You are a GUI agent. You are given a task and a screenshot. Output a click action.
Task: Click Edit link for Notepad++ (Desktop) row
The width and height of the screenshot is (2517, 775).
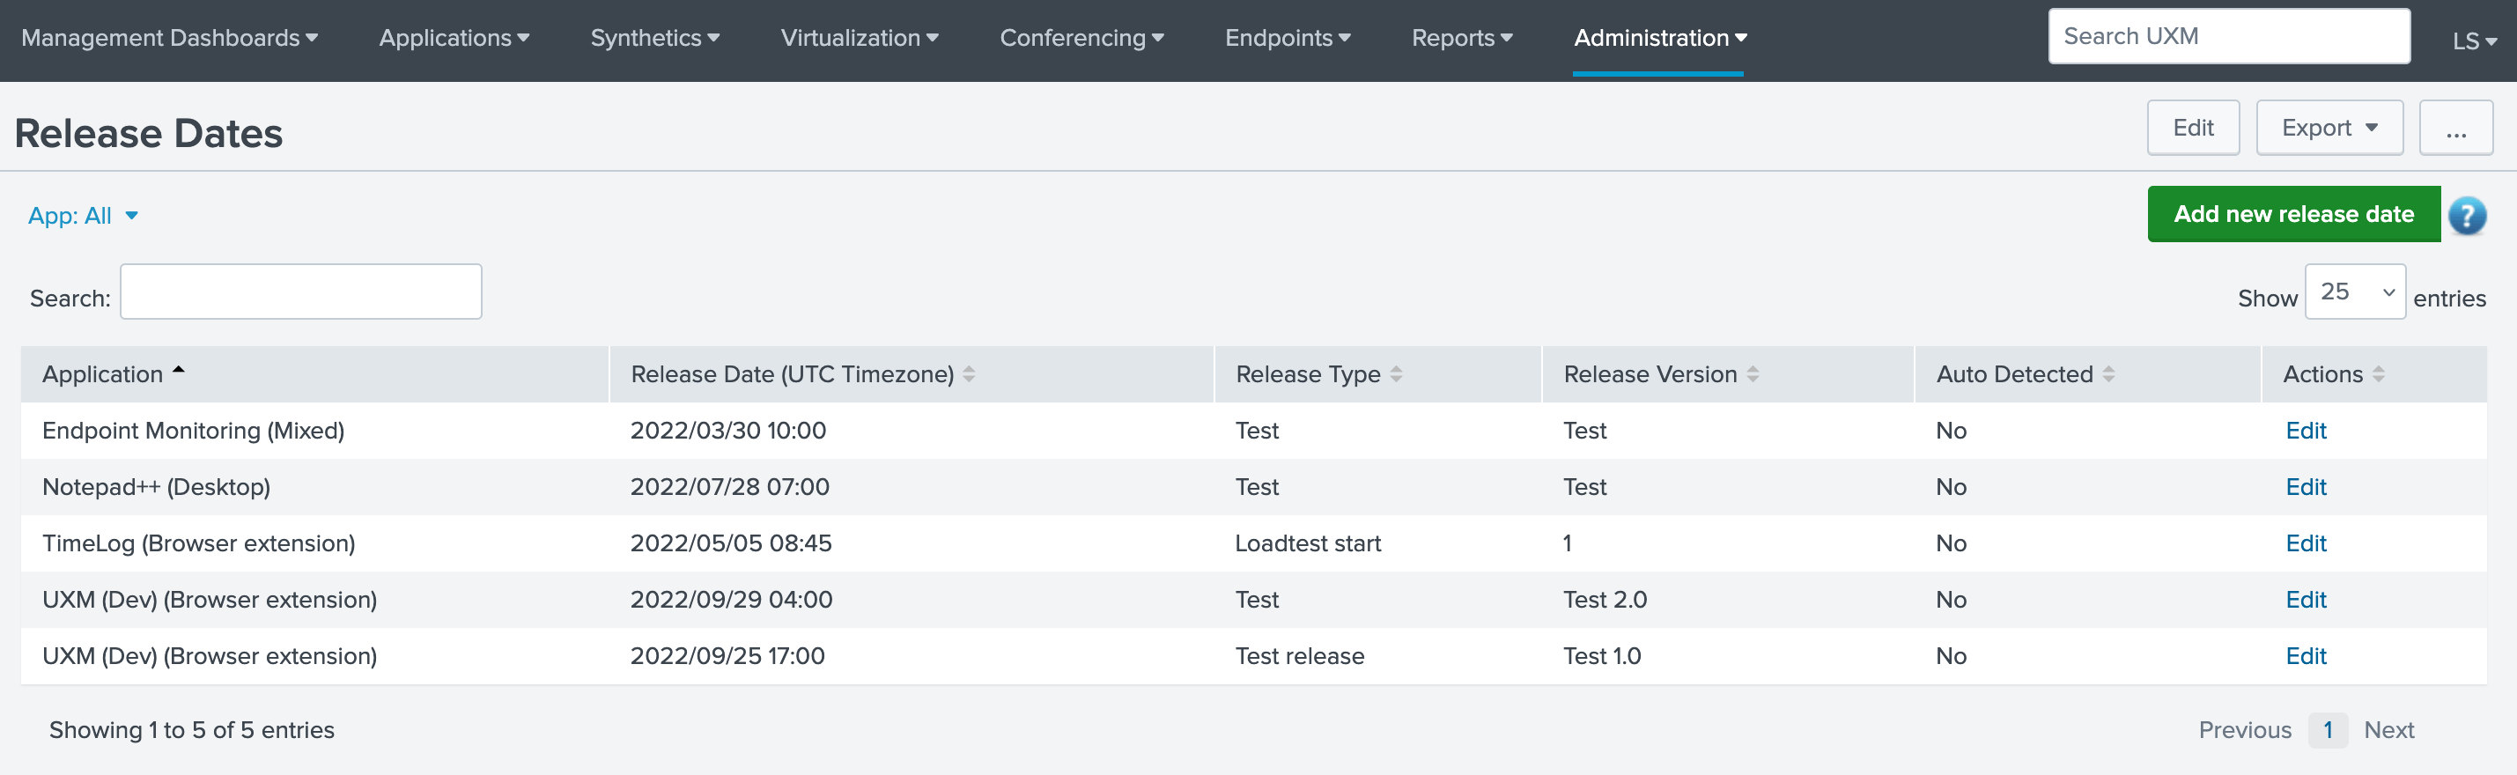2305,487
